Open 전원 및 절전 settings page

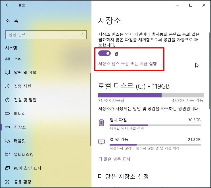(45, 100)
